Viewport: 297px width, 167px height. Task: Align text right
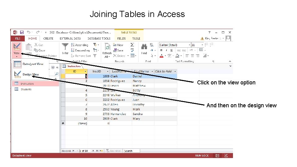coord(198,56)
